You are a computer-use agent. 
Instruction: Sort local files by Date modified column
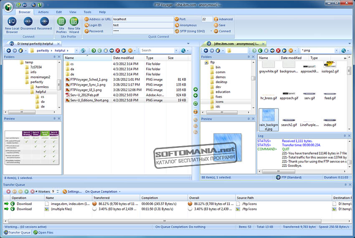pos(128,58)
